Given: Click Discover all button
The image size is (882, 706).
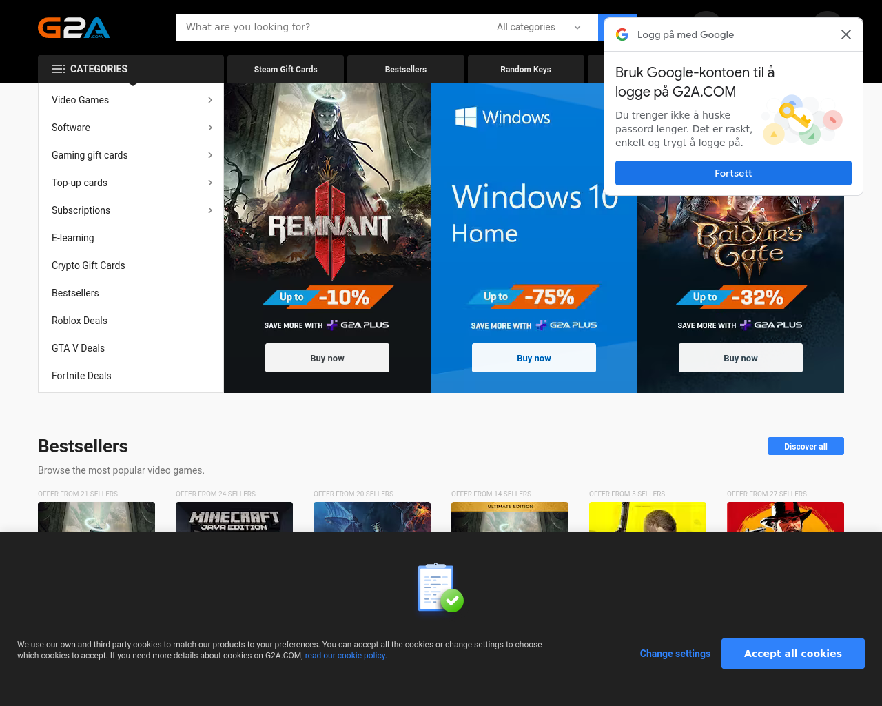Looking at the screenshot, I should (806, 446).
